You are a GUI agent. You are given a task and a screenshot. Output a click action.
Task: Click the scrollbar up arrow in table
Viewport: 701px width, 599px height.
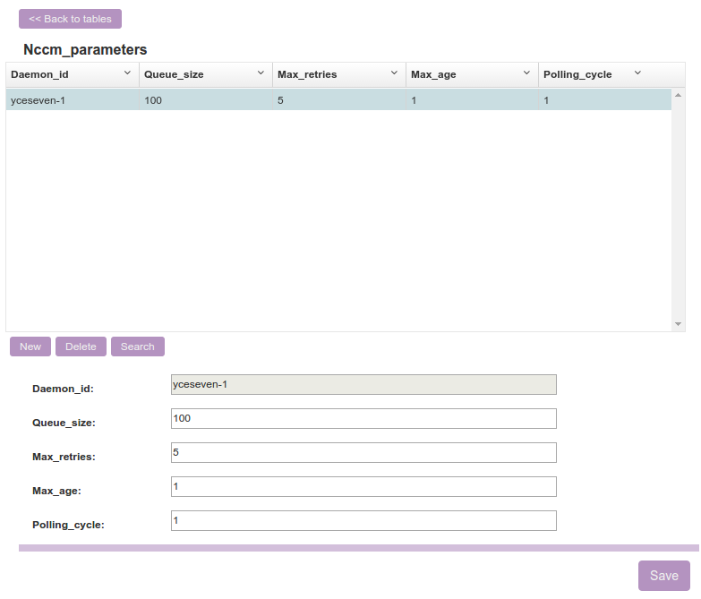coord(678,95)
